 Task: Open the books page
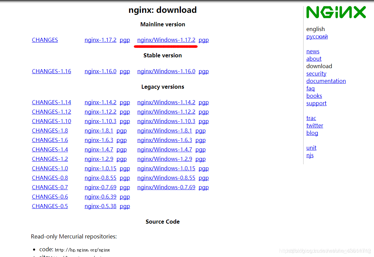click(x=314, y=96)
